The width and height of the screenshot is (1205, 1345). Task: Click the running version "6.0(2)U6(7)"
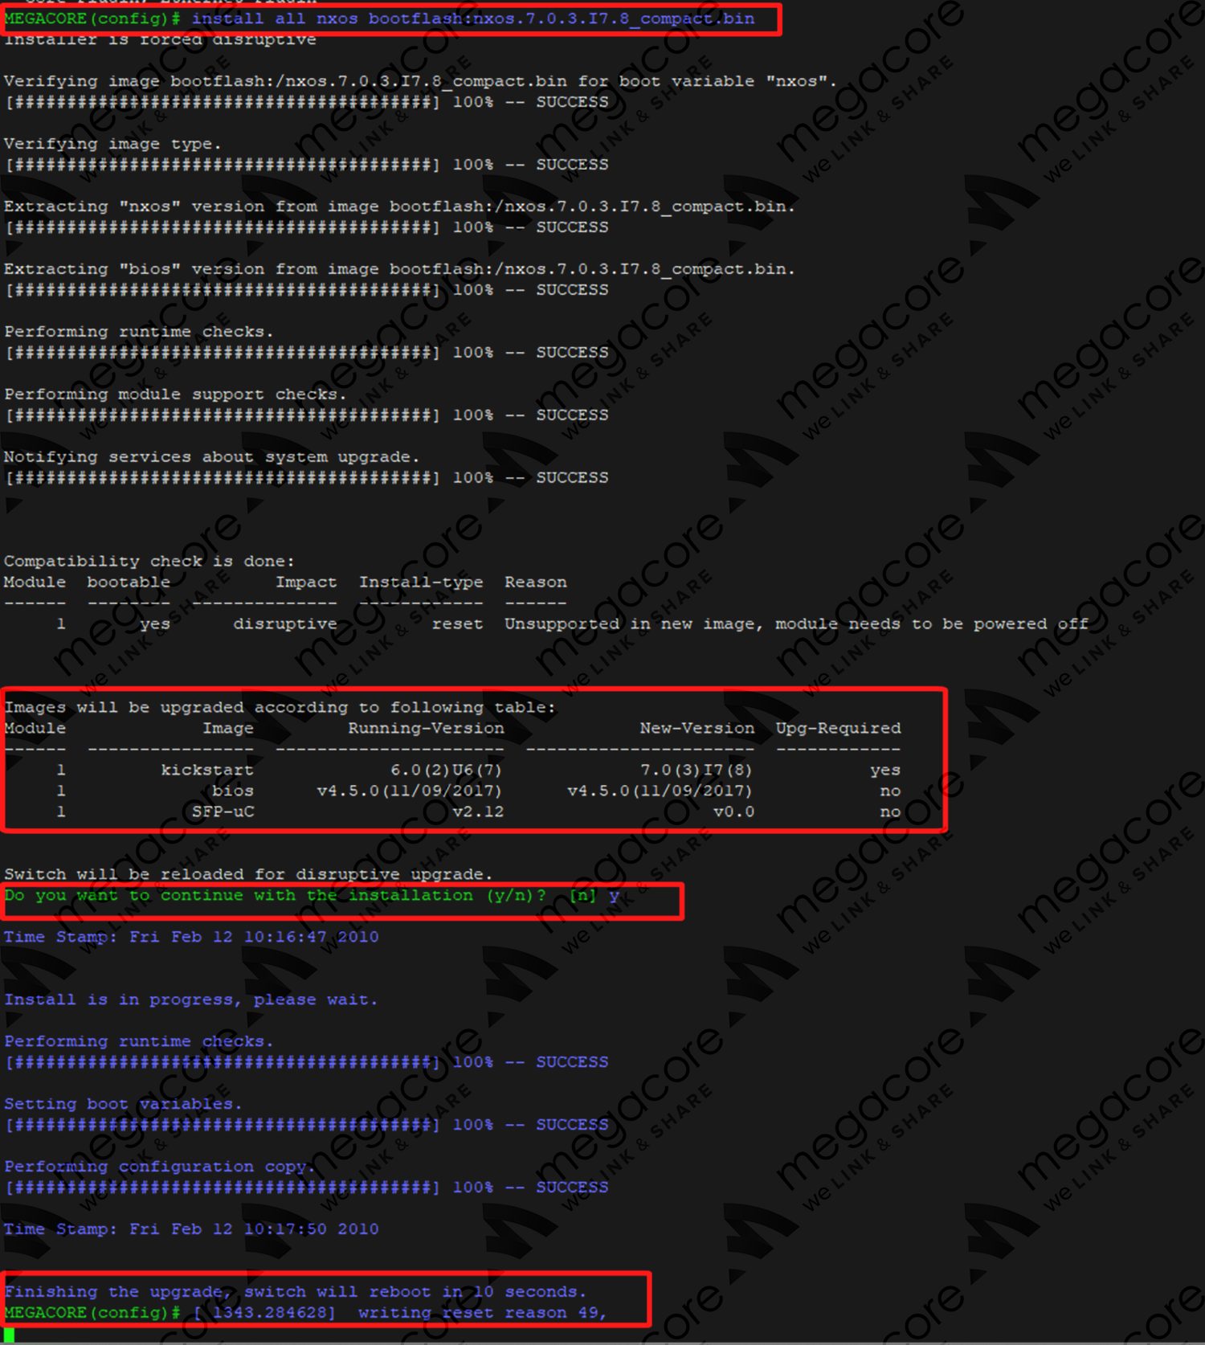click(447, 771)
